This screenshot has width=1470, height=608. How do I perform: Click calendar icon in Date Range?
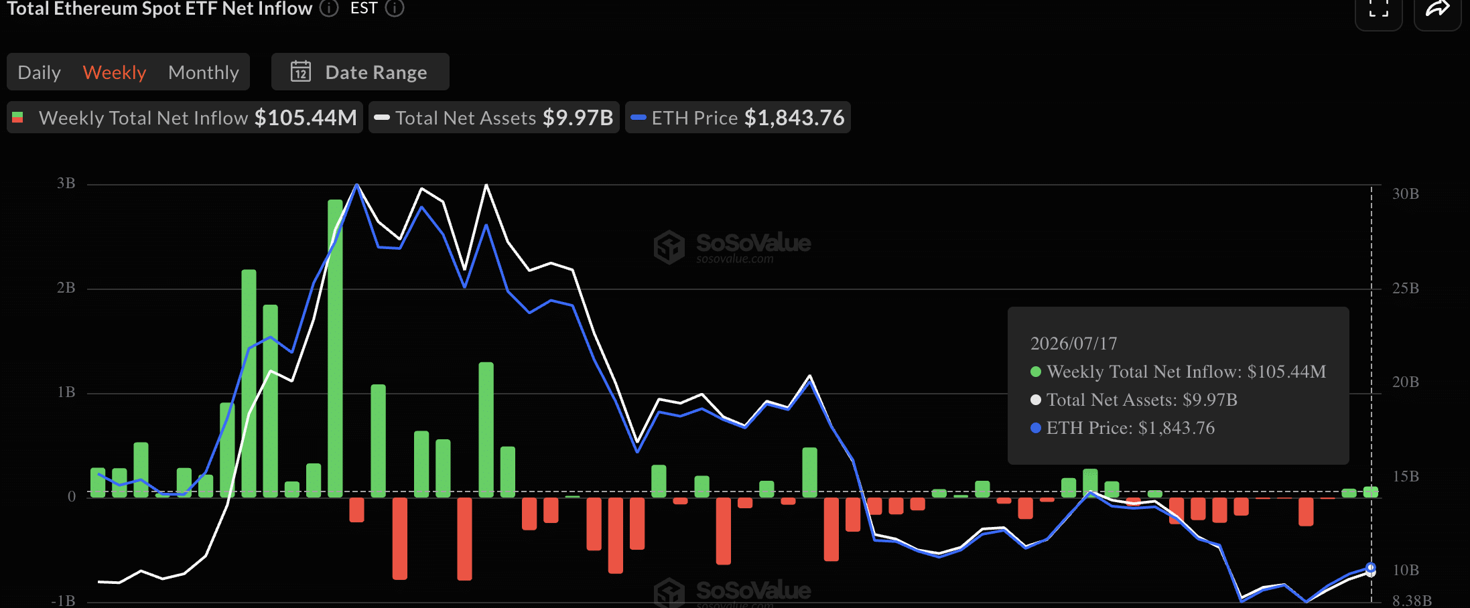[300, 72]
